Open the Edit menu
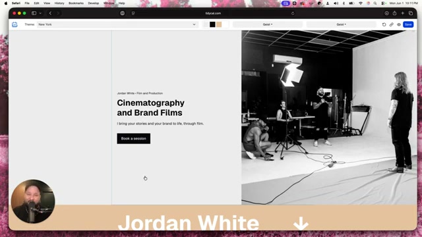Screen dimensions: 422x237 click(37, 3)
